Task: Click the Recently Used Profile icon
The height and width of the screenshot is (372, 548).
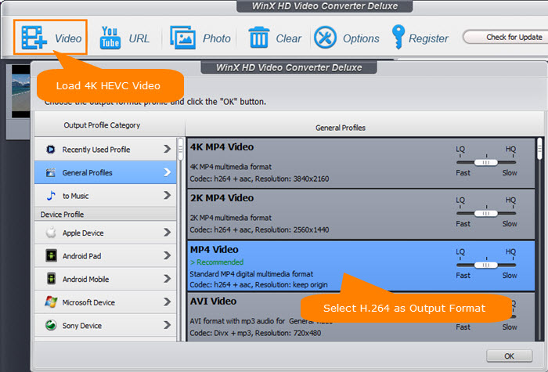Action: click(x=50, y=150)
